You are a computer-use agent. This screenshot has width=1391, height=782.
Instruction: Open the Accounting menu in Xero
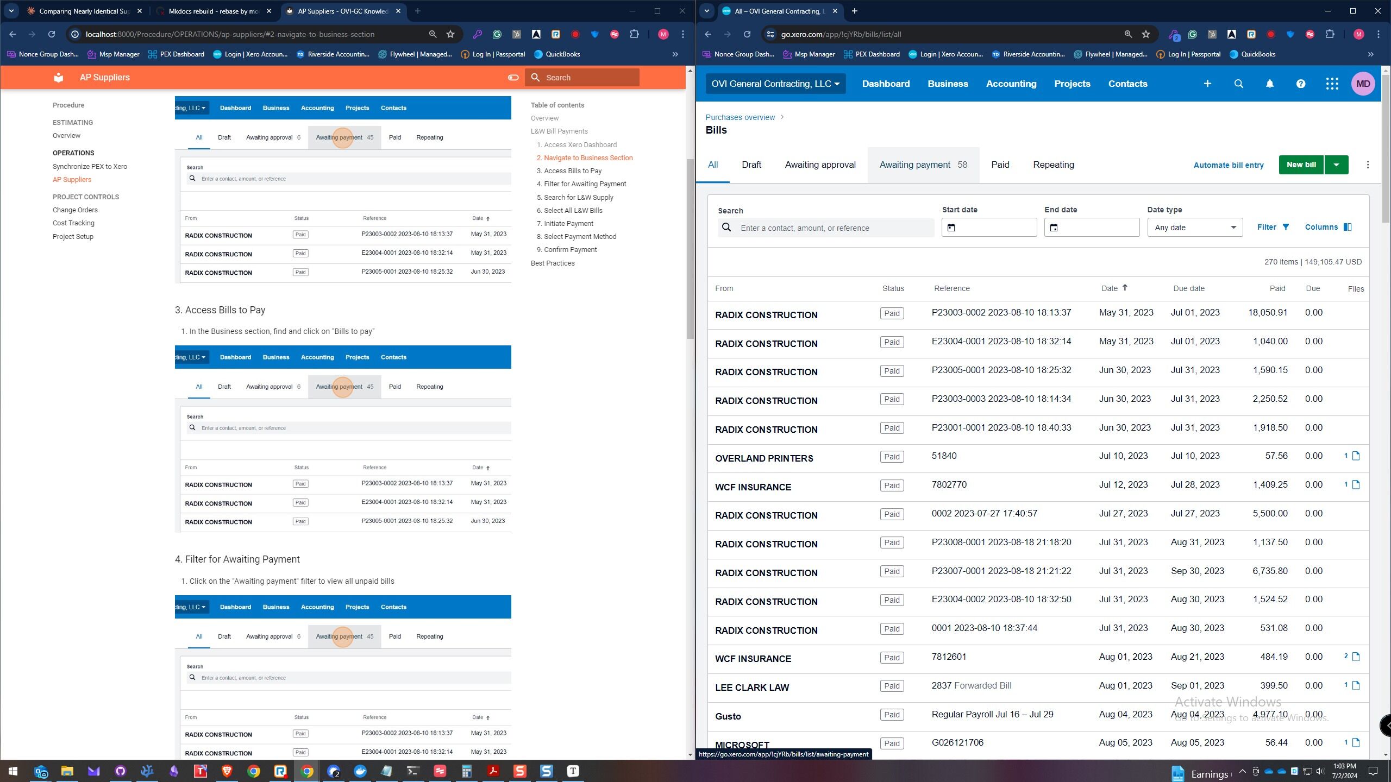click(x=1011, y=84)
